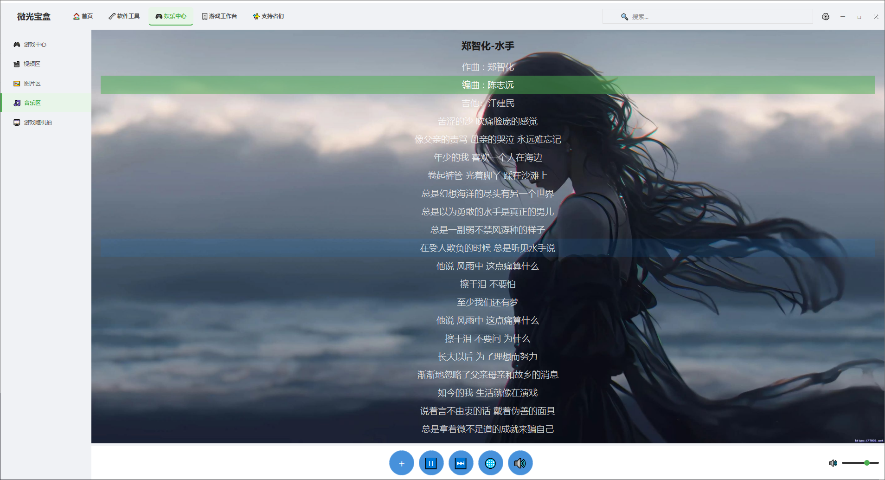Screen dimensions: 885x480
Task: Click lyric 渐渐地忽略了父亲母亲和故乡的消息
Action: tap(488, 375)
